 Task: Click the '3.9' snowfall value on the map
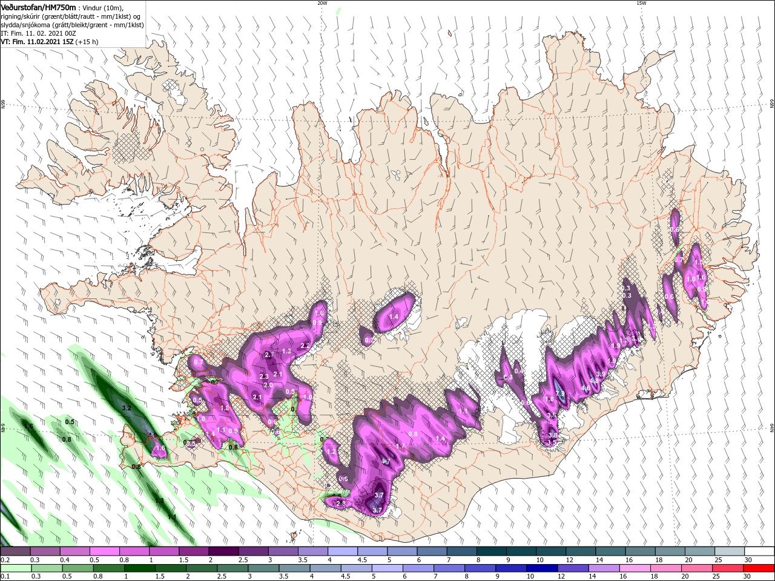click(601, 375)
